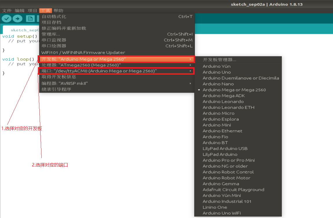Click the Upload (right arrow) toolbar icon
Viewport: 333px width, 218px height.
coord(17,19)
